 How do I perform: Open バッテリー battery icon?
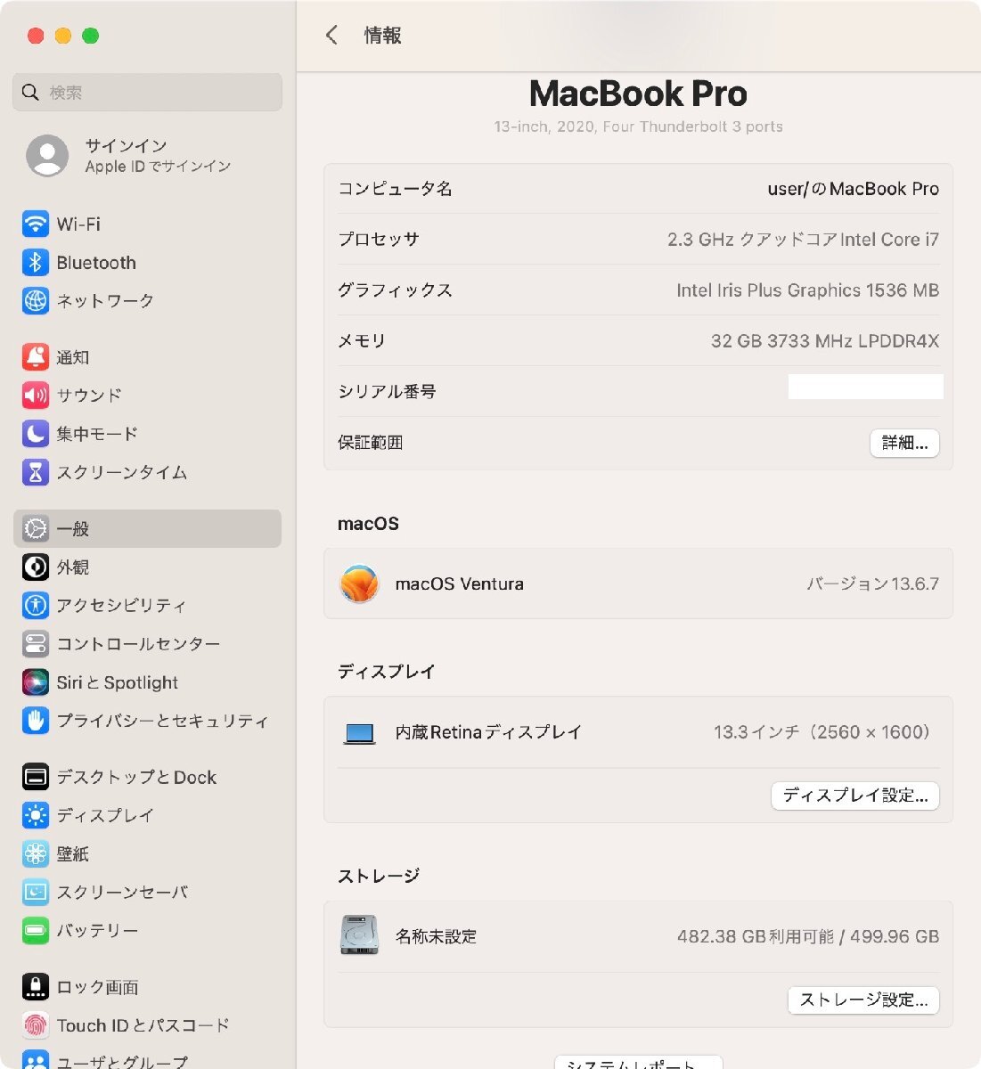pyautogui.click(x=35, y=930)
